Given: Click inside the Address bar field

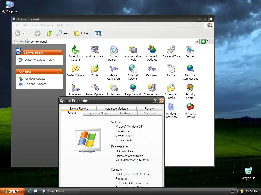Looking at the screenshot, I should tap(110, 41).
